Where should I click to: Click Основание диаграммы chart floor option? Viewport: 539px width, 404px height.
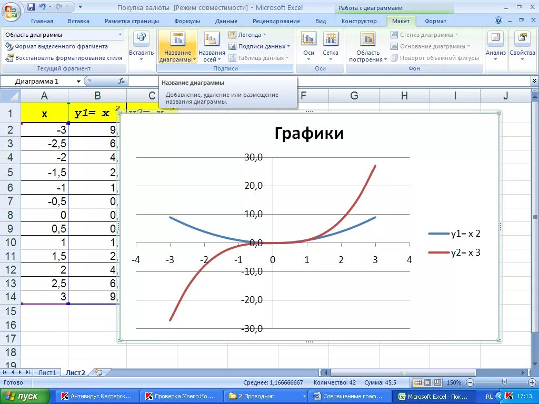pyautogui.click(x=430, y=46)
